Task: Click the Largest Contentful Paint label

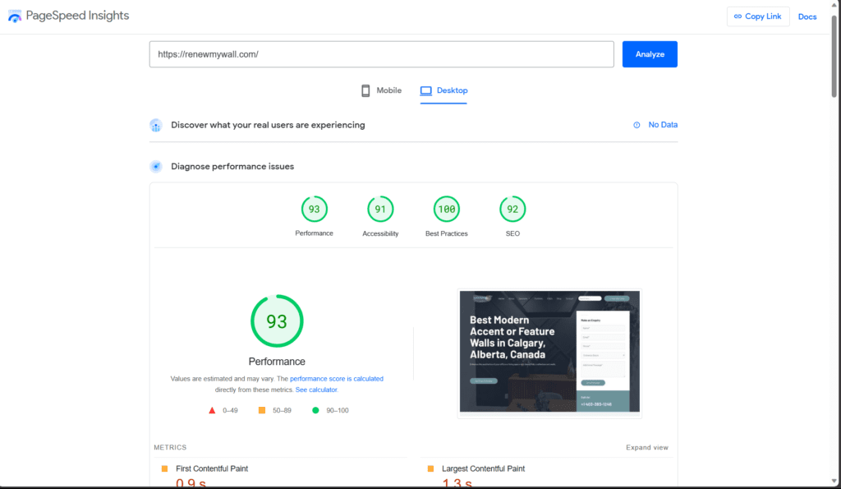Action: [483, 468]
